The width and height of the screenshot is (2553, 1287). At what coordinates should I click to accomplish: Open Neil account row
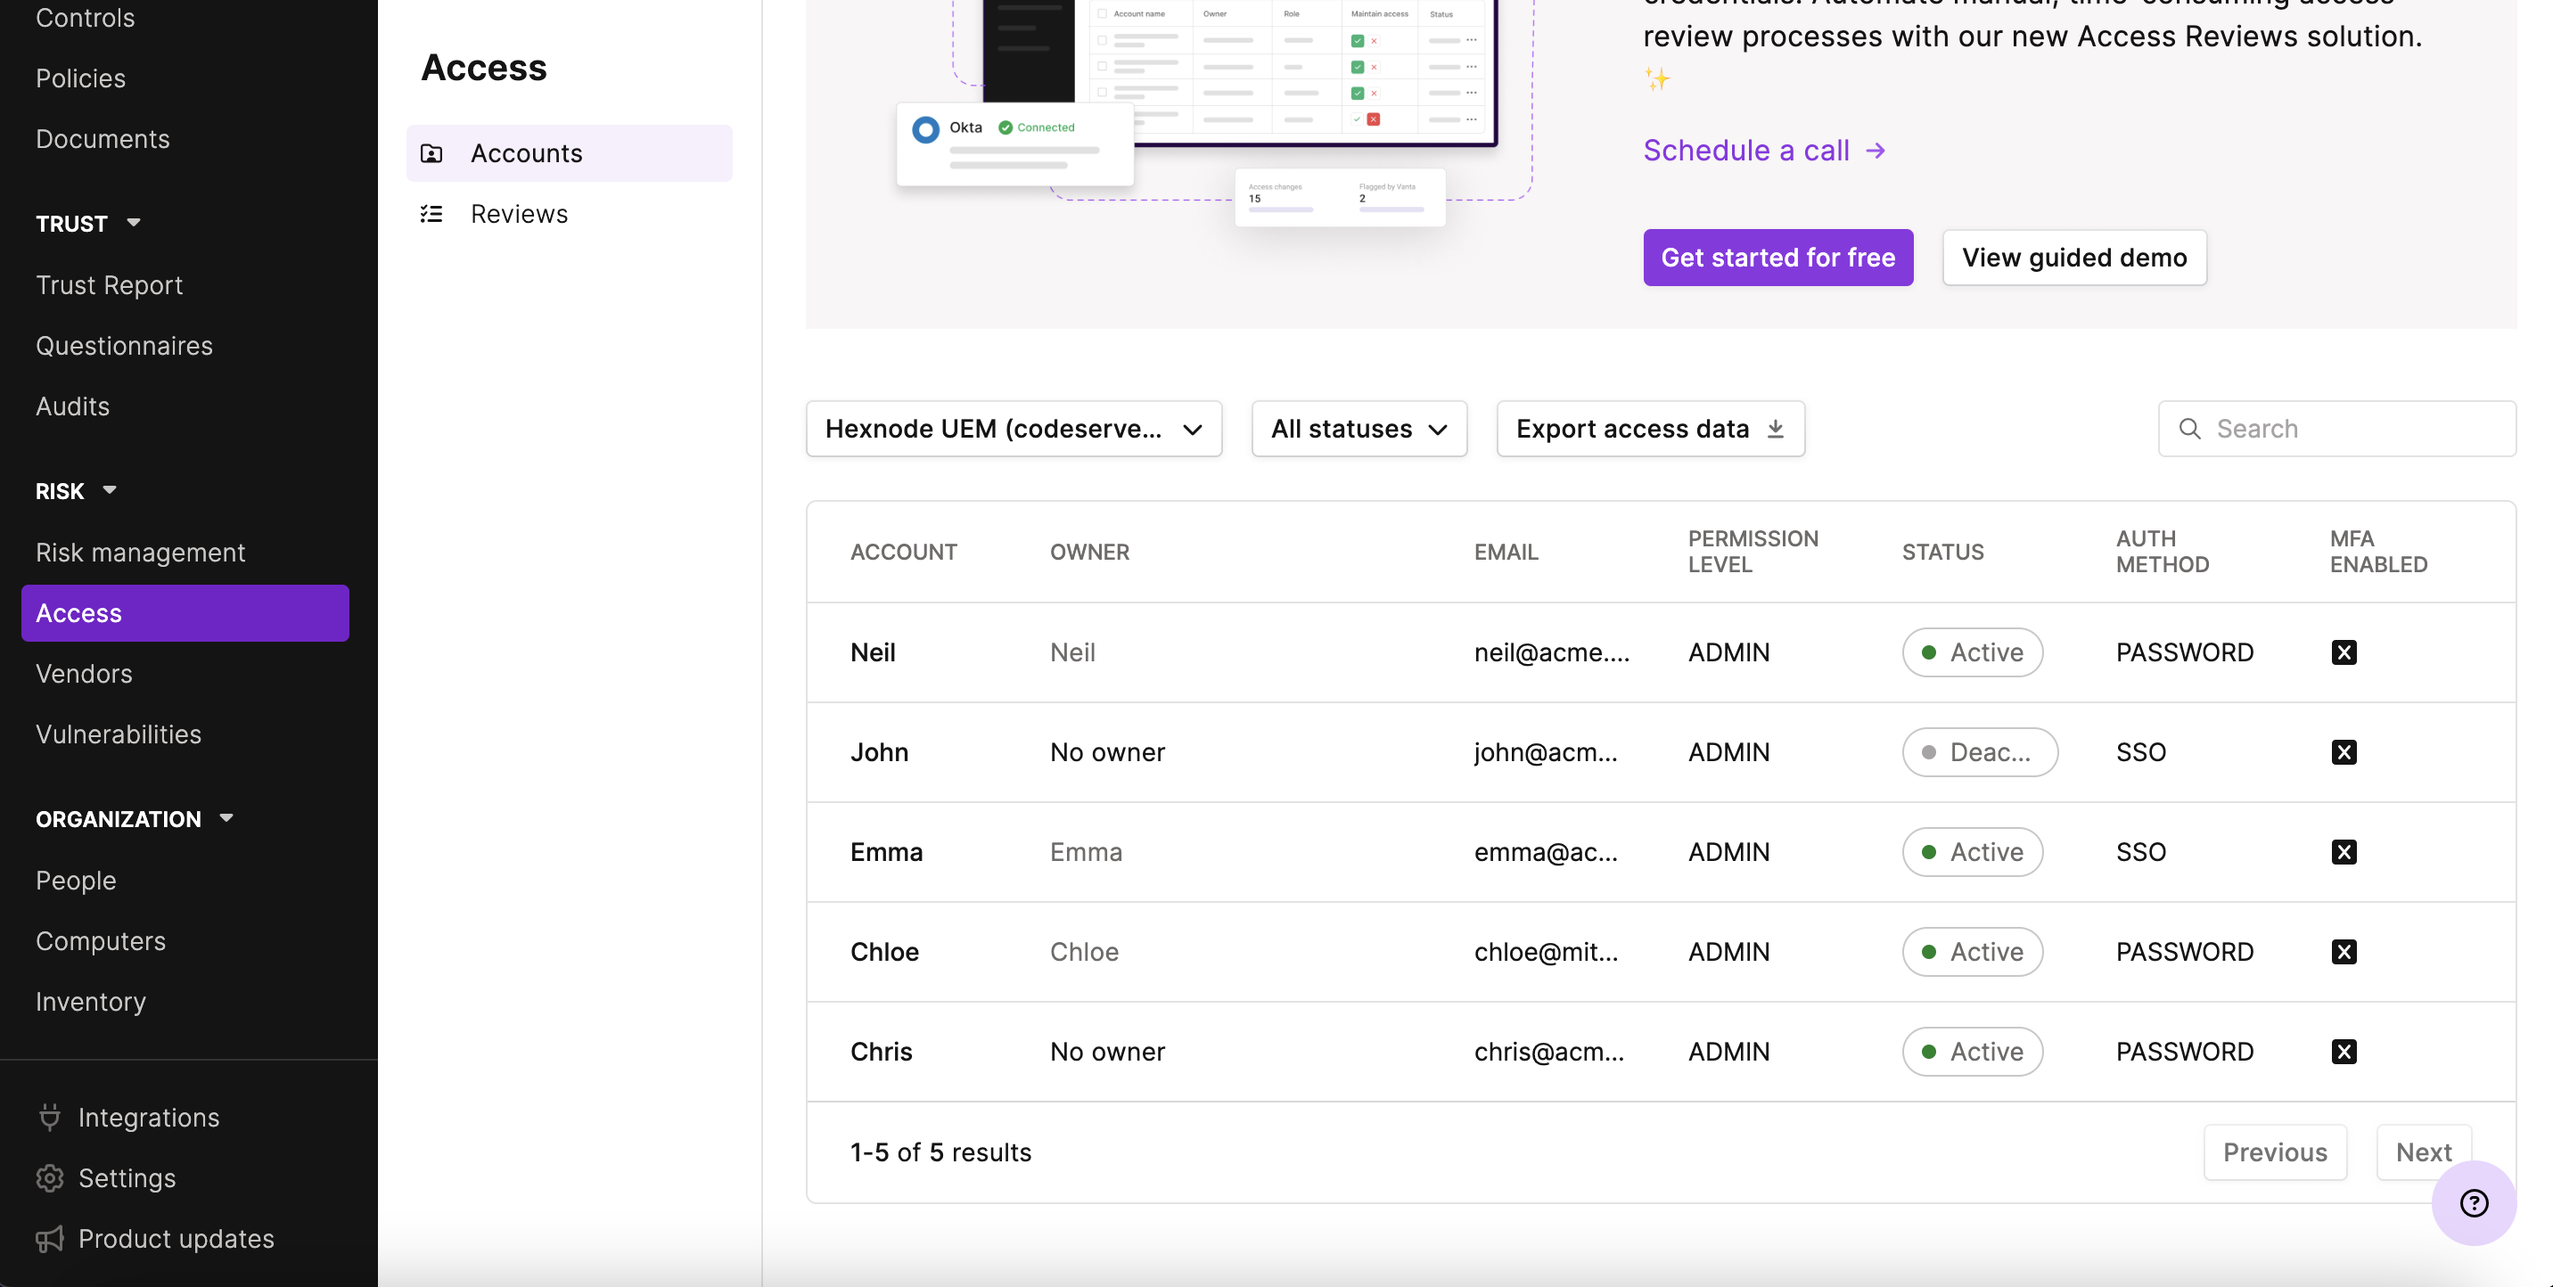click(1661, 653)
